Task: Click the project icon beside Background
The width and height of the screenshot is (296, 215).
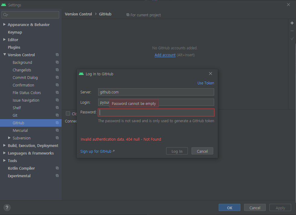Action: click(x=57, y=62)
